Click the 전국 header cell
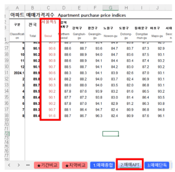175x172 pixels. (33, 25)
